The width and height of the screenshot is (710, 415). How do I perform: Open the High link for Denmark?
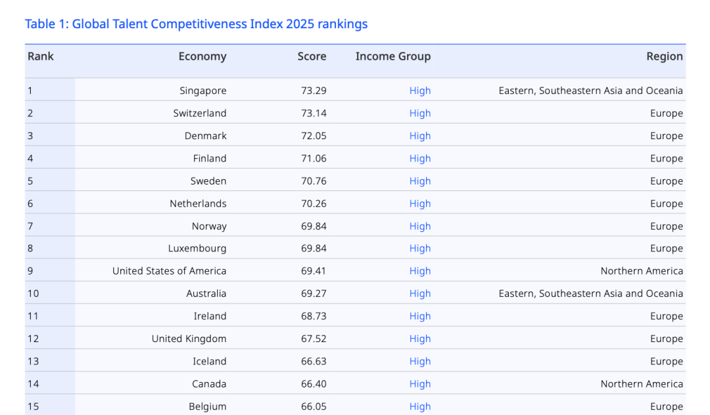419,135
